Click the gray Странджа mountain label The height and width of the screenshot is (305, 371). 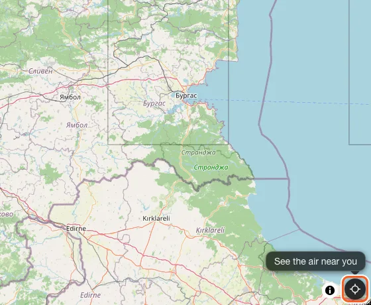point(199,152)
